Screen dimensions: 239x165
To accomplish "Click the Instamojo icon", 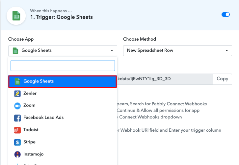I will coord(17,154).
